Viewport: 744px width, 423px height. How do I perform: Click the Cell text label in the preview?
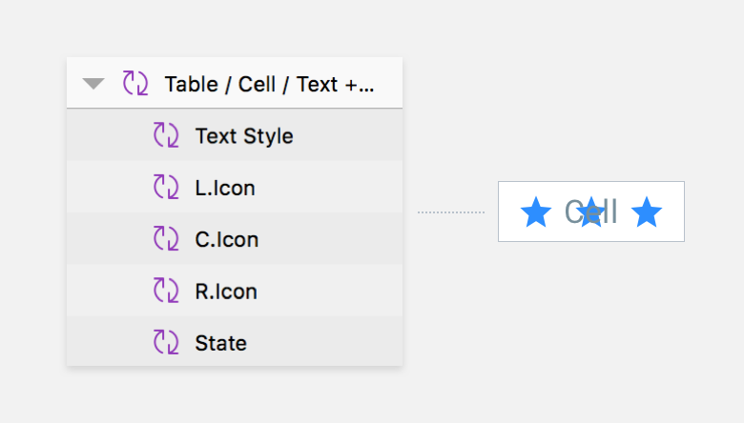pos(590,211)
